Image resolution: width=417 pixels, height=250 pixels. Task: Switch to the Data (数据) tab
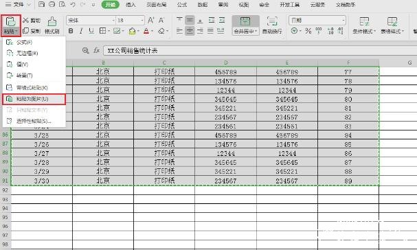pos(203,5)
